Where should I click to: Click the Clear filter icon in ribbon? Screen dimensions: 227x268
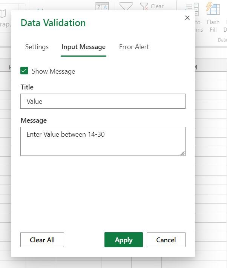click(x=144, y=6)
